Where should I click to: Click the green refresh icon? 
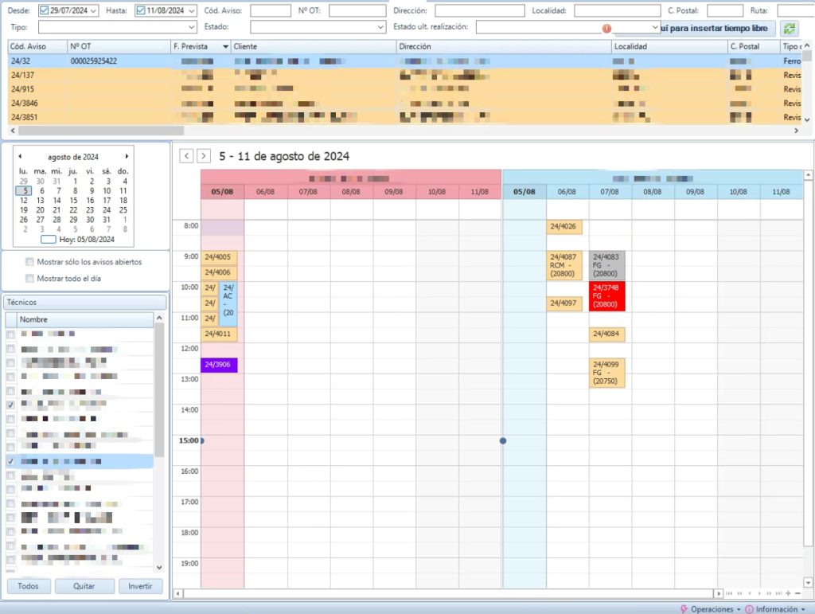pyautogui.click(x=789, y=28)
